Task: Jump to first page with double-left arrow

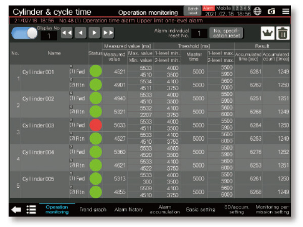Action: 67,33
